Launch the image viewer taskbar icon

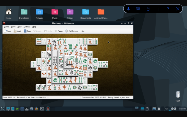click(x=31, y=109)
